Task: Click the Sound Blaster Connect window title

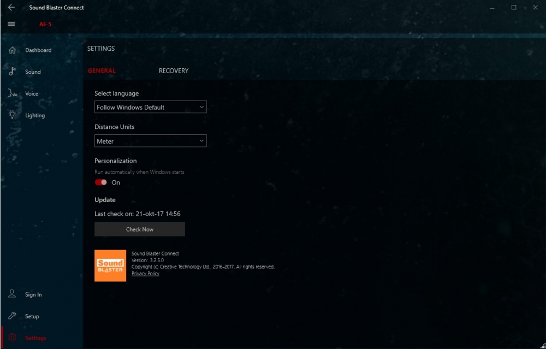Action: (x=56, y=7)
